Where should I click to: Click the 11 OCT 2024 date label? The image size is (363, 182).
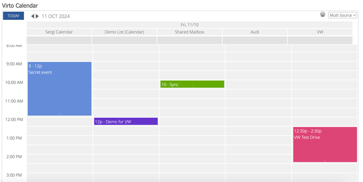pyautogui.click(x=56, y=16)
